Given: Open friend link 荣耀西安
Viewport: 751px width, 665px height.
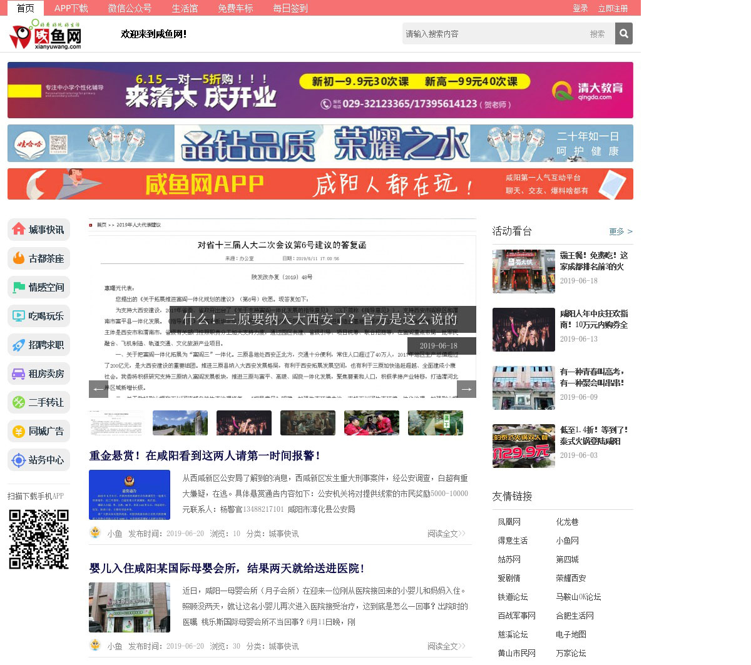Looking at the screenshot, I should pos(571,578).
